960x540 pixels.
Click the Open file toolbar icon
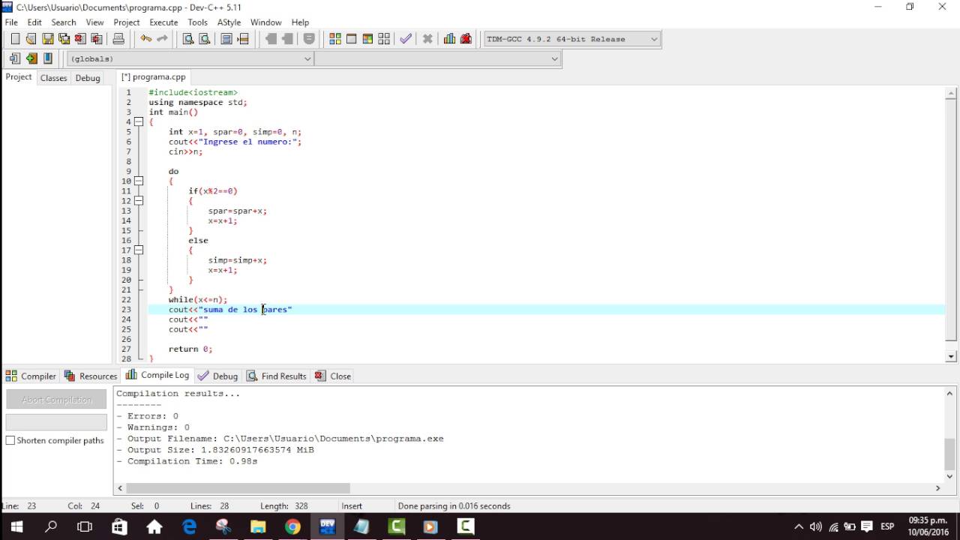click(31, 39)
